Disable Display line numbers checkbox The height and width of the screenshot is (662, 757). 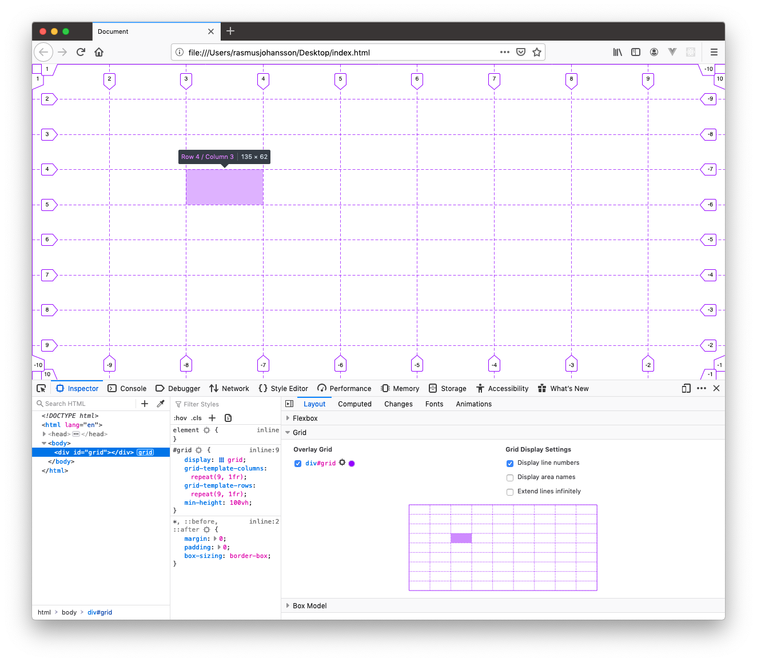pos(510,463)
